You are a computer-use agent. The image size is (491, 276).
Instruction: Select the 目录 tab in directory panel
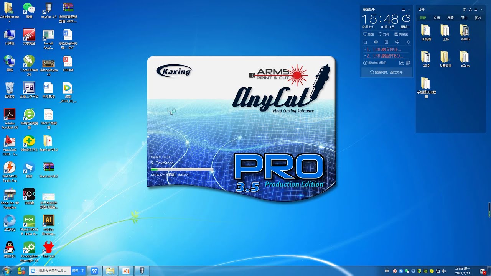(423, 18)
